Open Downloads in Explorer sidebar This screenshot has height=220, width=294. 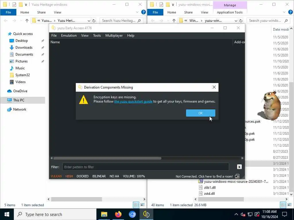[24, 48]
